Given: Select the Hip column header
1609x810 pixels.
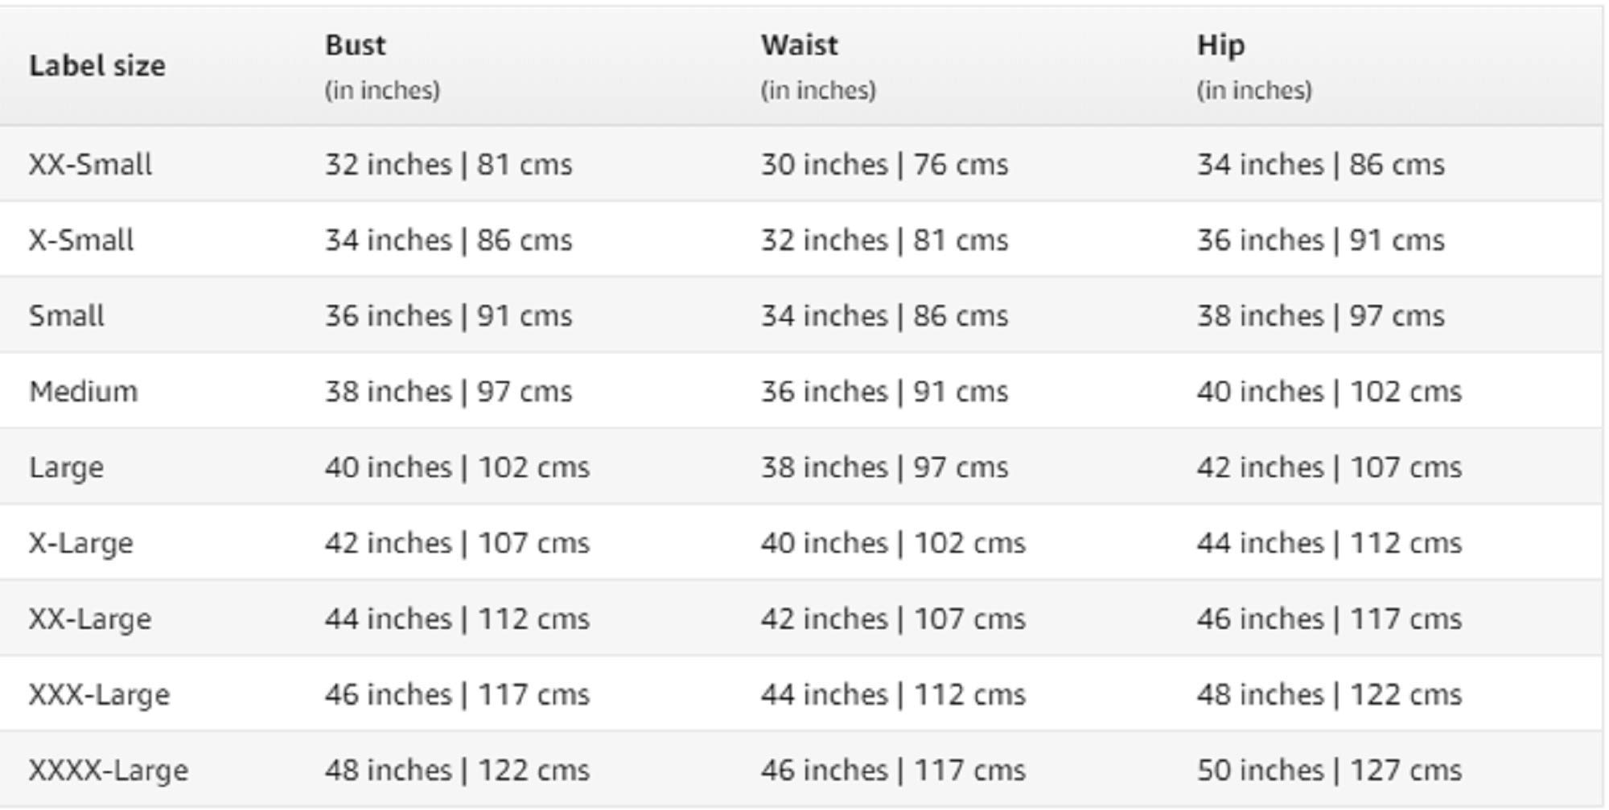Looking at the screenshot, I should pos(1220,45).
